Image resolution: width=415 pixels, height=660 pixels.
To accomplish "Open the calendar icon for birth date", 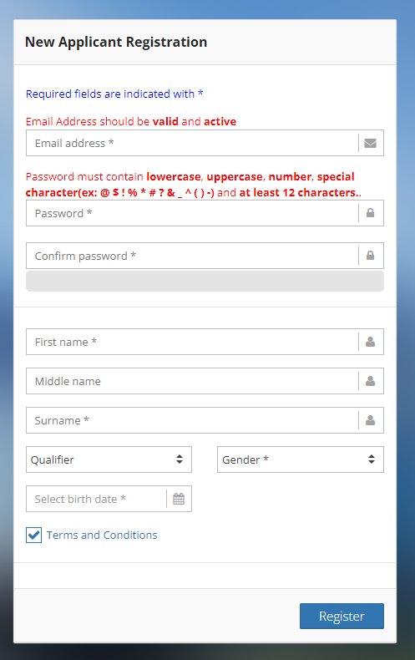I will (179, 499).
